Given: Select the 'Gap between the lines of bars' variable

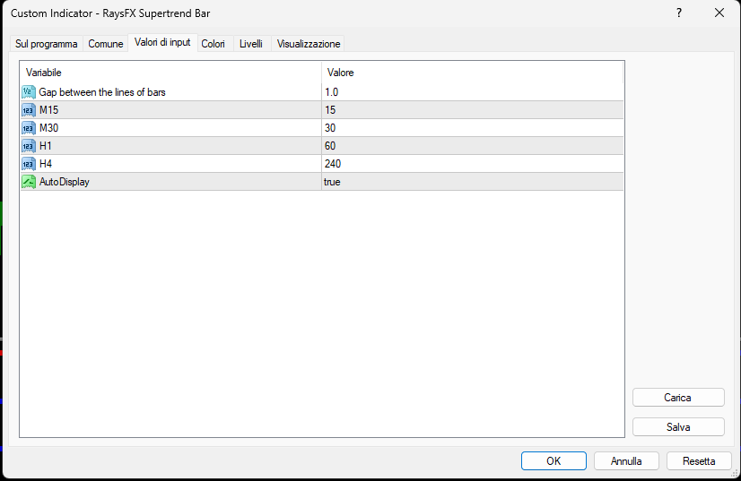Looking at the screenshot, I should point(102,92).
